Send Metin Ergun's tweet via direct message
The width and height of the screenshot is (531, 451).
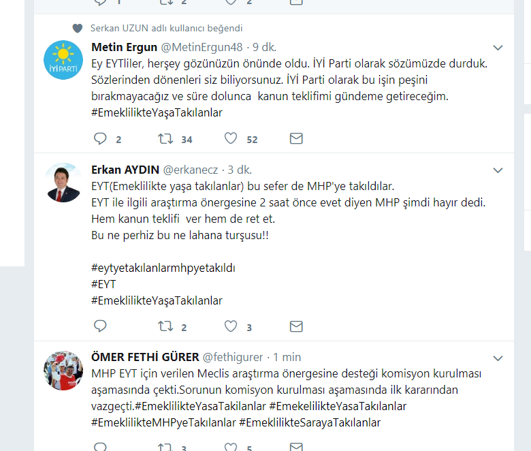click(x=296, y=139)
